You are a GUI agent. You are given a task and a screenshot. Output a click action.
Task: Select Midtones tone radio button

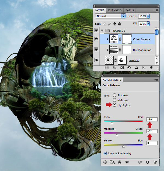115,100
